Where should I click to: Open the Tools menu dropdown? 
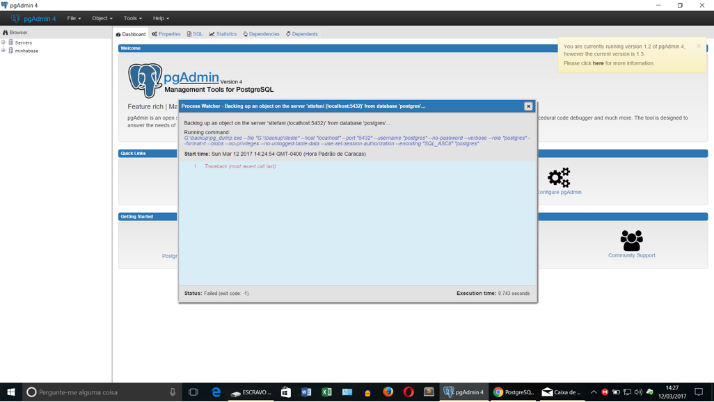click(x=132, y=18)
